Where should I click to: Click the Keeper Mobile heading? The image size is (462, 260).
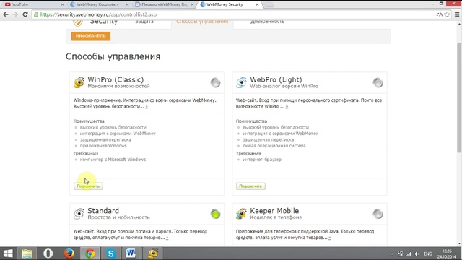point(274,211)
